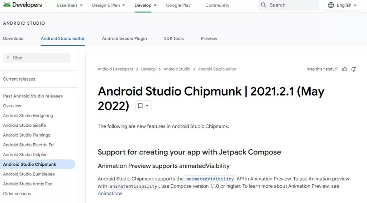Switch to Android Gradle Plugin tab

tap(124, 39)
